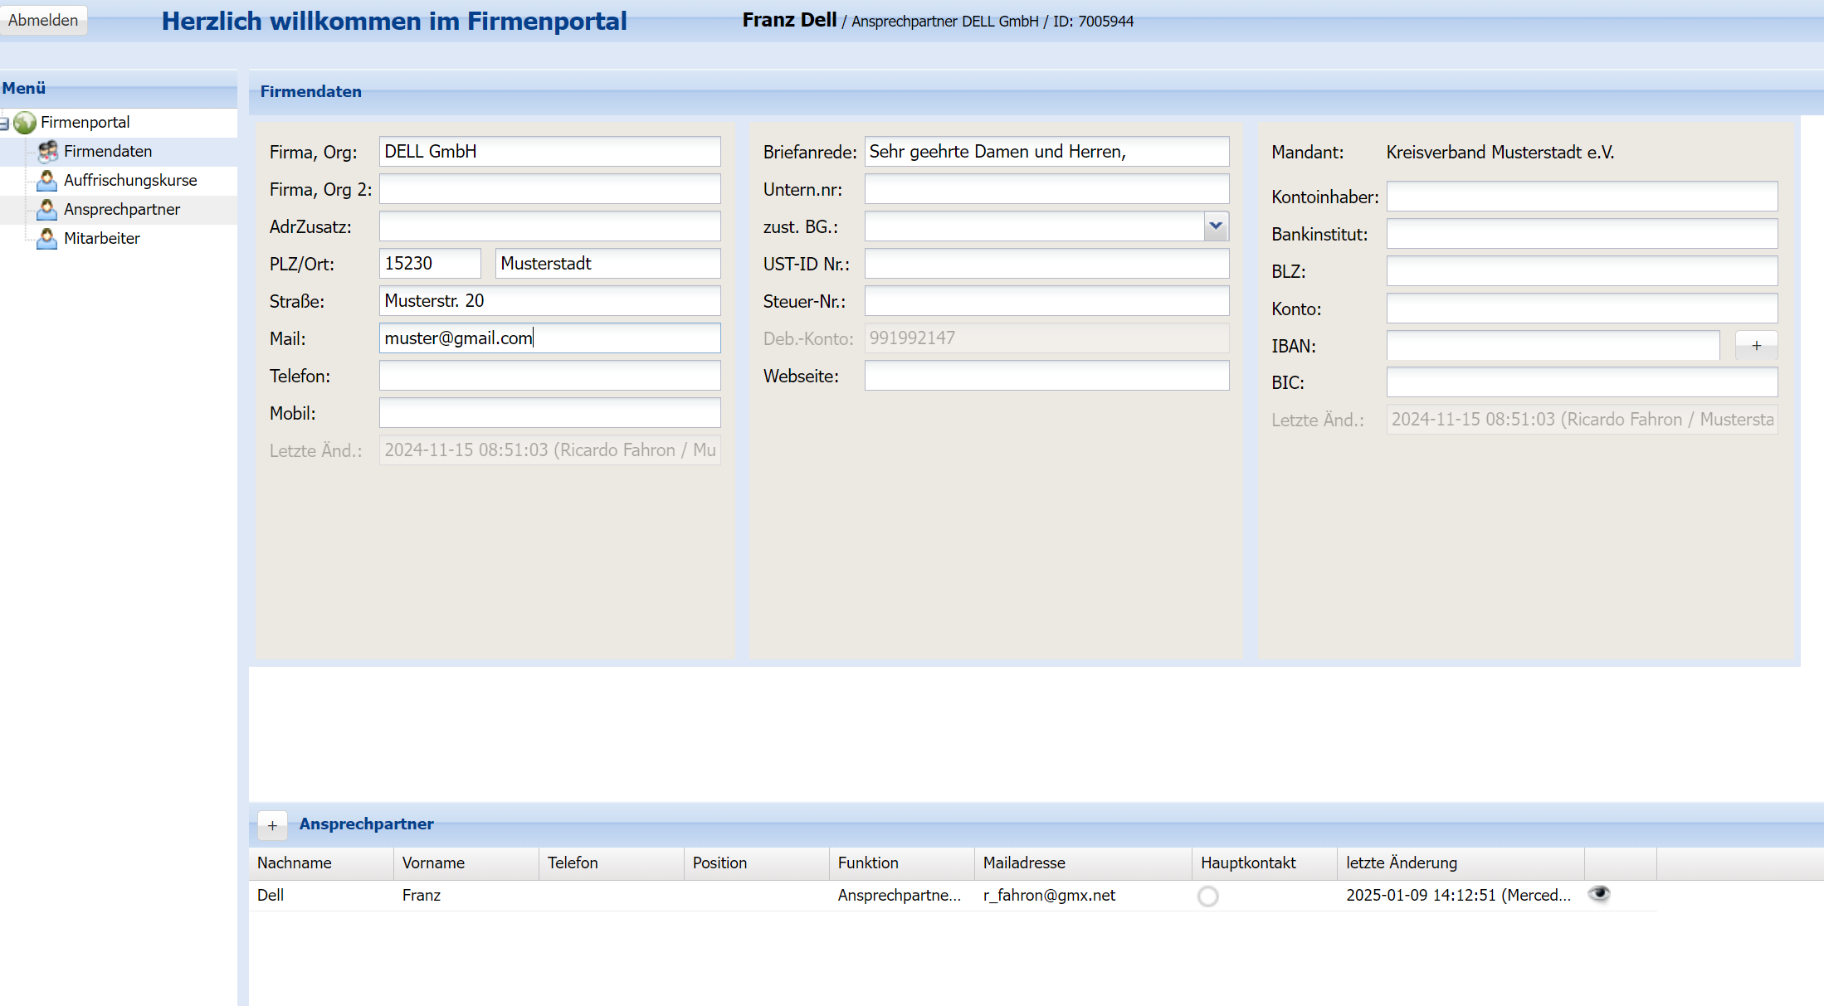
Task: Click the Abmelden button
Action: pyautogui.click(x=43, y=20)
